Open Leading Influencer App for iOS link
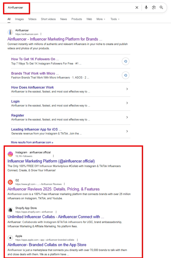Screen dimensions: 171x258 (36, 129)
